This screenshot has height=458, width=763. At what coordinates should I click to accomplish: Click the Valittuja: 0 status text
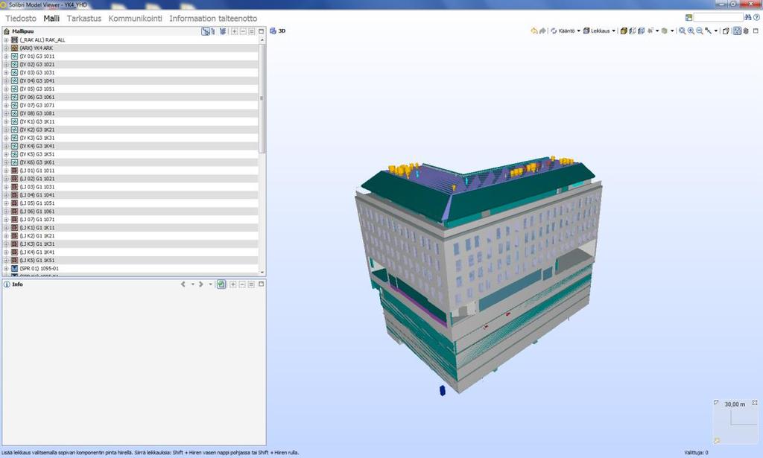(697, 453)
